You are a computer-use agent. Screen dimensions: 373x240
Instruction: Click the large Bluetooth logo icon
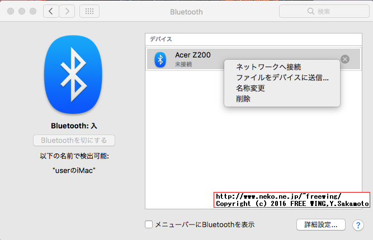click(74, 74)
